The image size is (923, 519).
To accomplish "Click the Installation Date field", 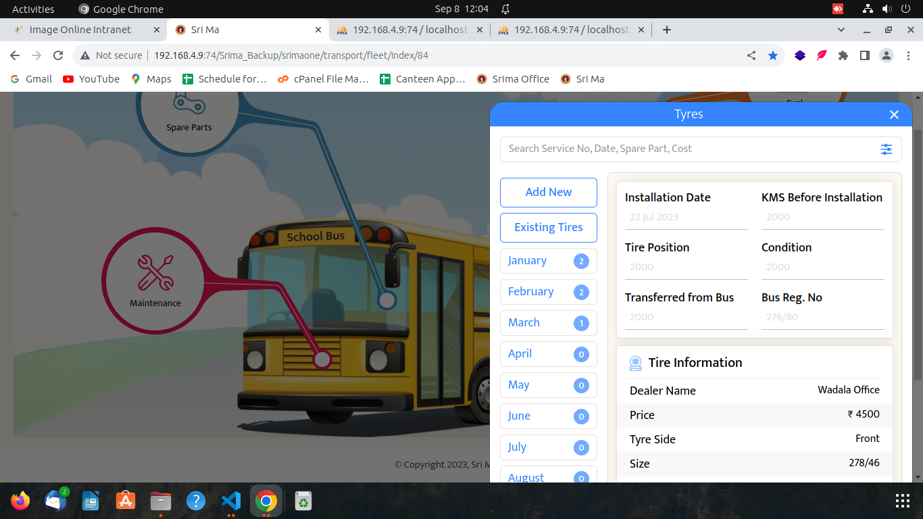I will click(687, 218).
